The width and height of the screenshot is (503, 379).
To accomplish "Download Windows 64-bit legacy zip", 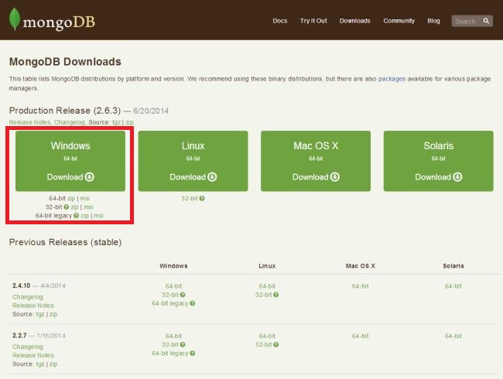I will 84,216.
